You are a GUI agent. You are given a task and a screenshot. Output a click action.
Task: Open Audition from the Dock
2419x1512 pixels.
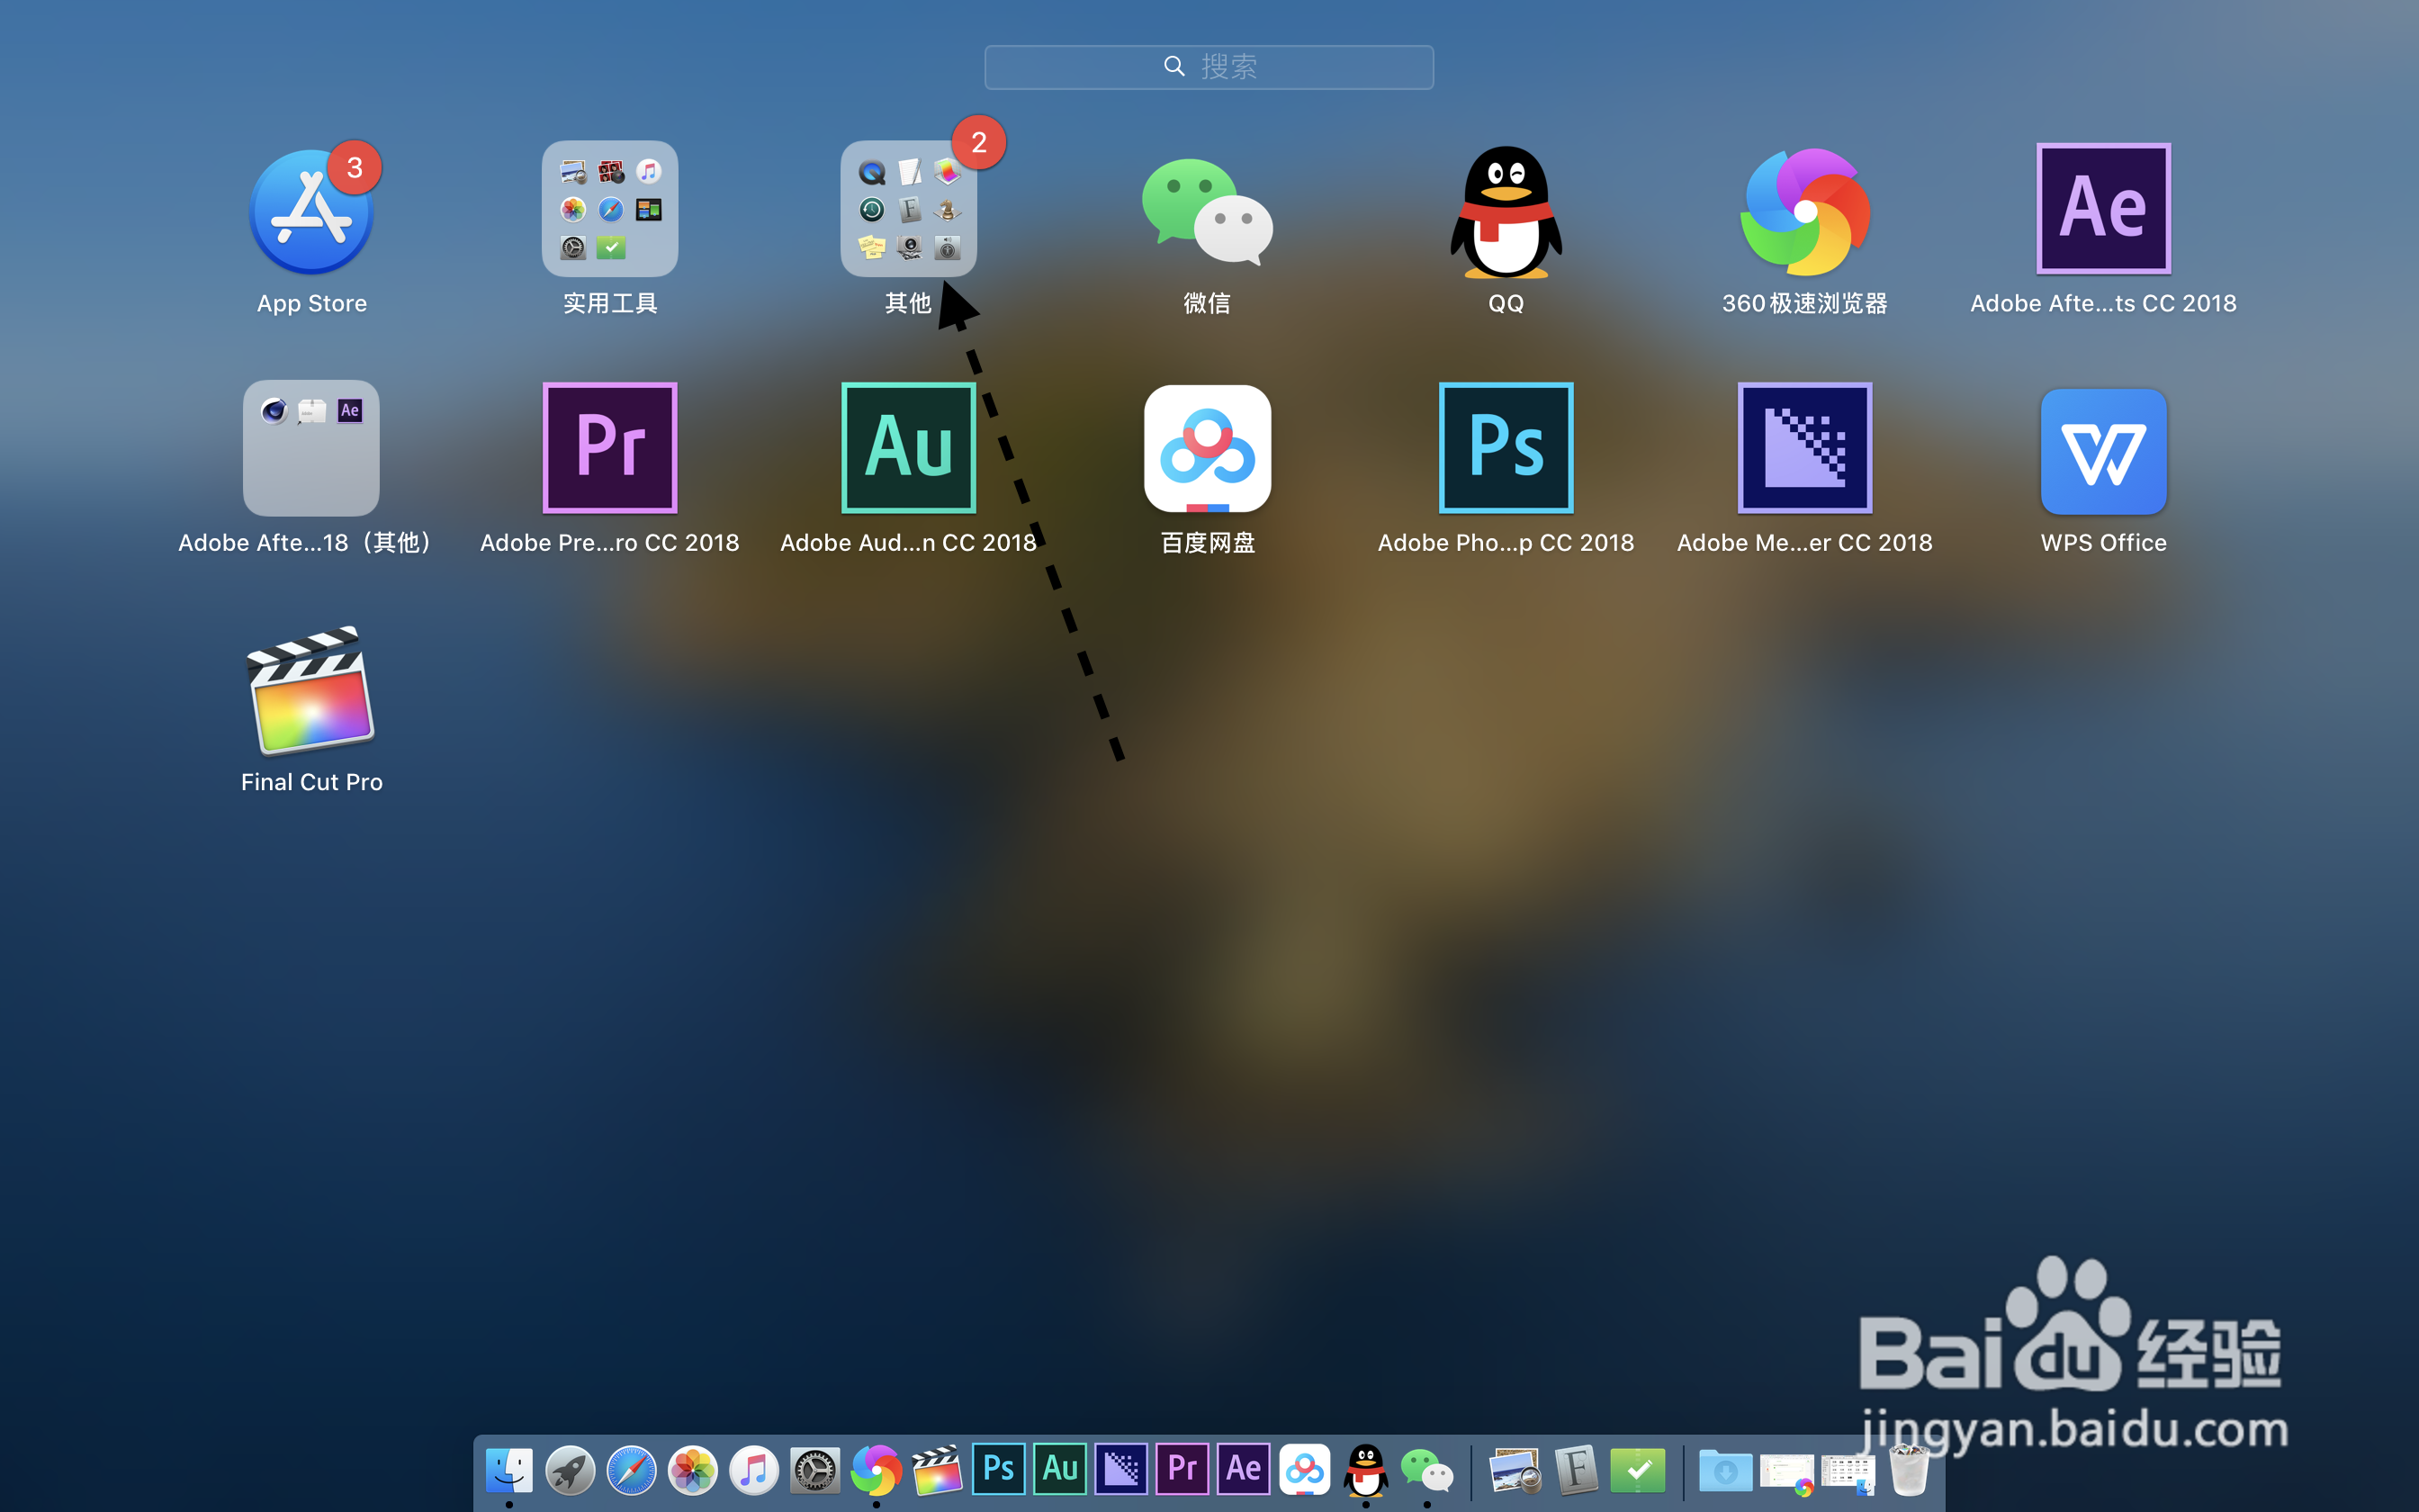click(1059, 1468)
